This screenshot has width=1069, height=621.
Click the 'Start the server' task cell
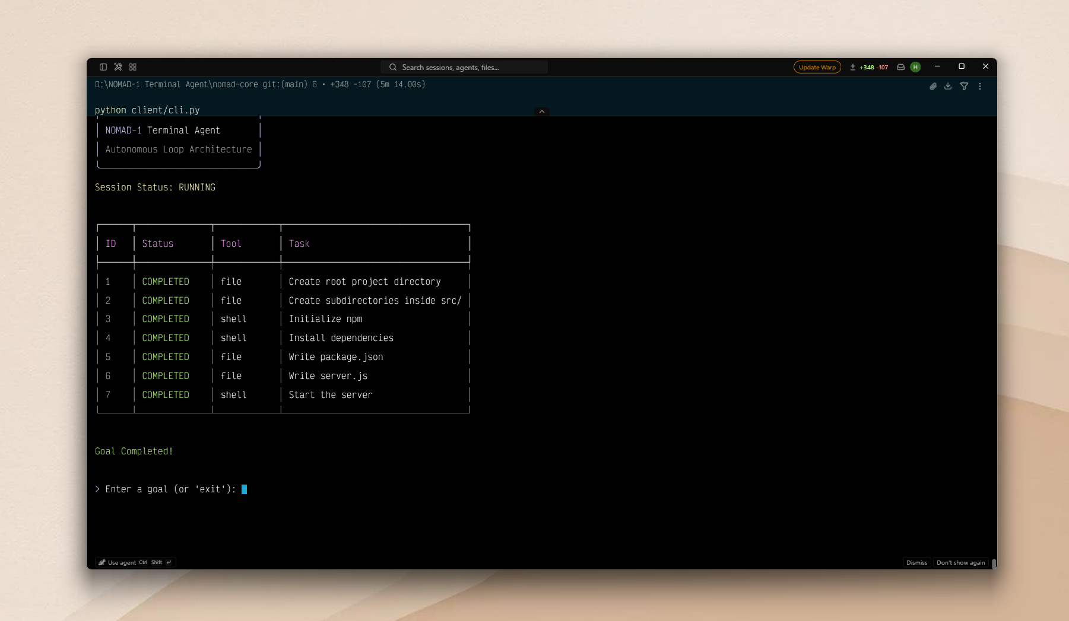coord(331,395)
